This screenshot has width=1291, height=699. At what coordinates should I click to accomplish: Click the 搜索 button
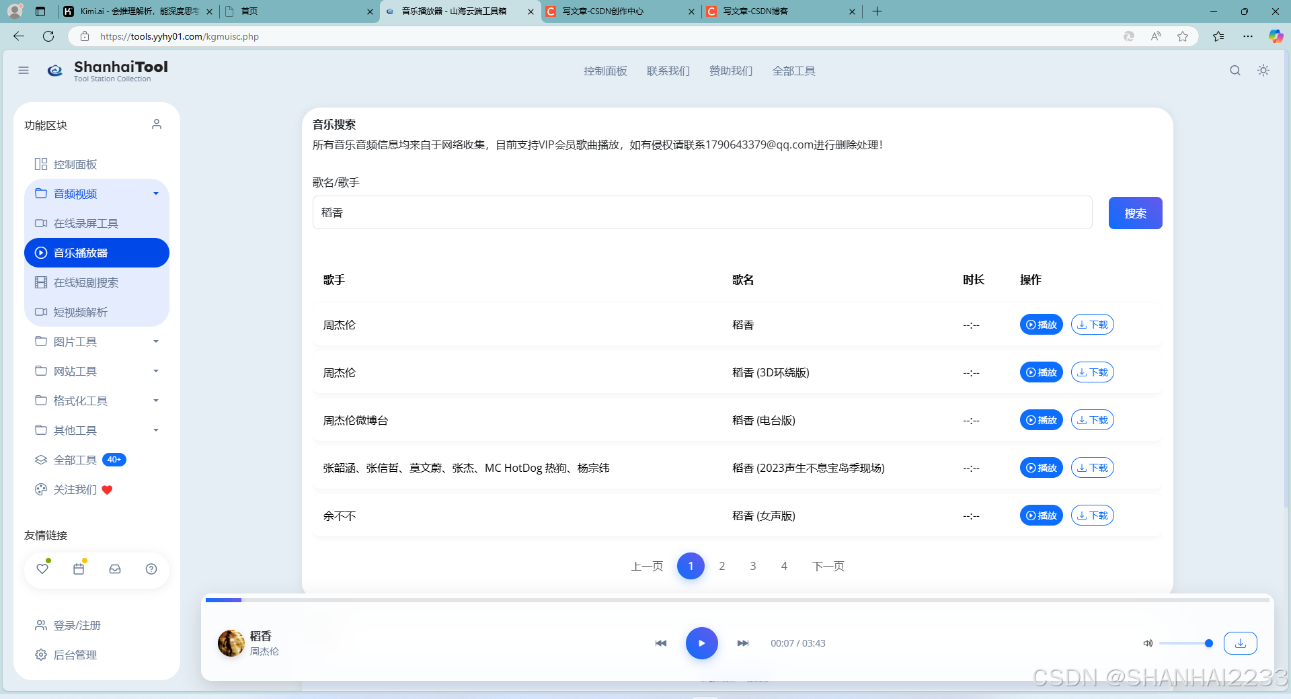click(x=1135, y=213)
